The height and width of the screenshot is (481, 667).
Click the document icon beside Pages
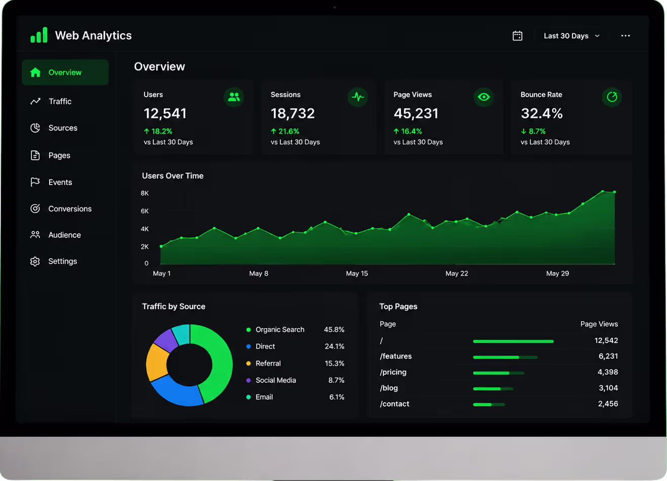[x=35, y=155]
